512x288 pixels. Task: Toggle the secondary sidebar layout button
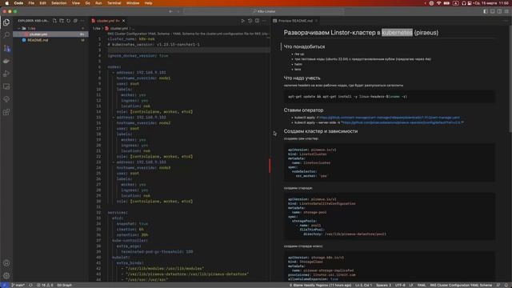(499, 11)
